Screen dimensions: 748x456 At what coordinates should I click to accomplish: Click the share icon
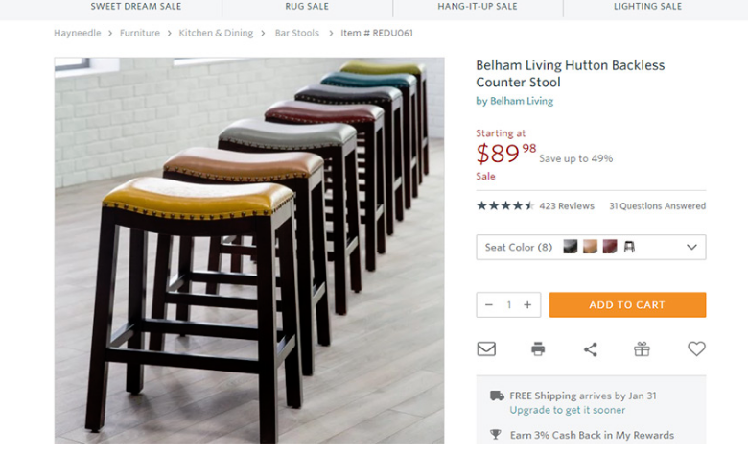click(x=590, y=348)
